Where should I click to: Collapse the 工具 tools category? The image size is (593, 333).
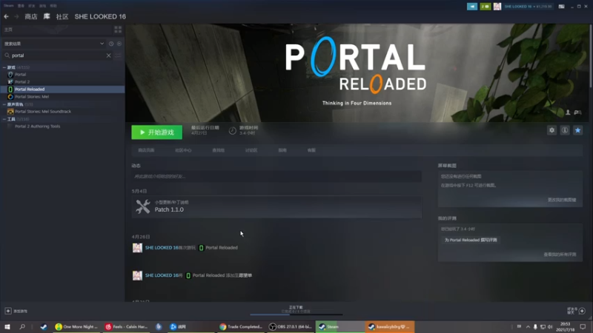(x=4, y=119)
